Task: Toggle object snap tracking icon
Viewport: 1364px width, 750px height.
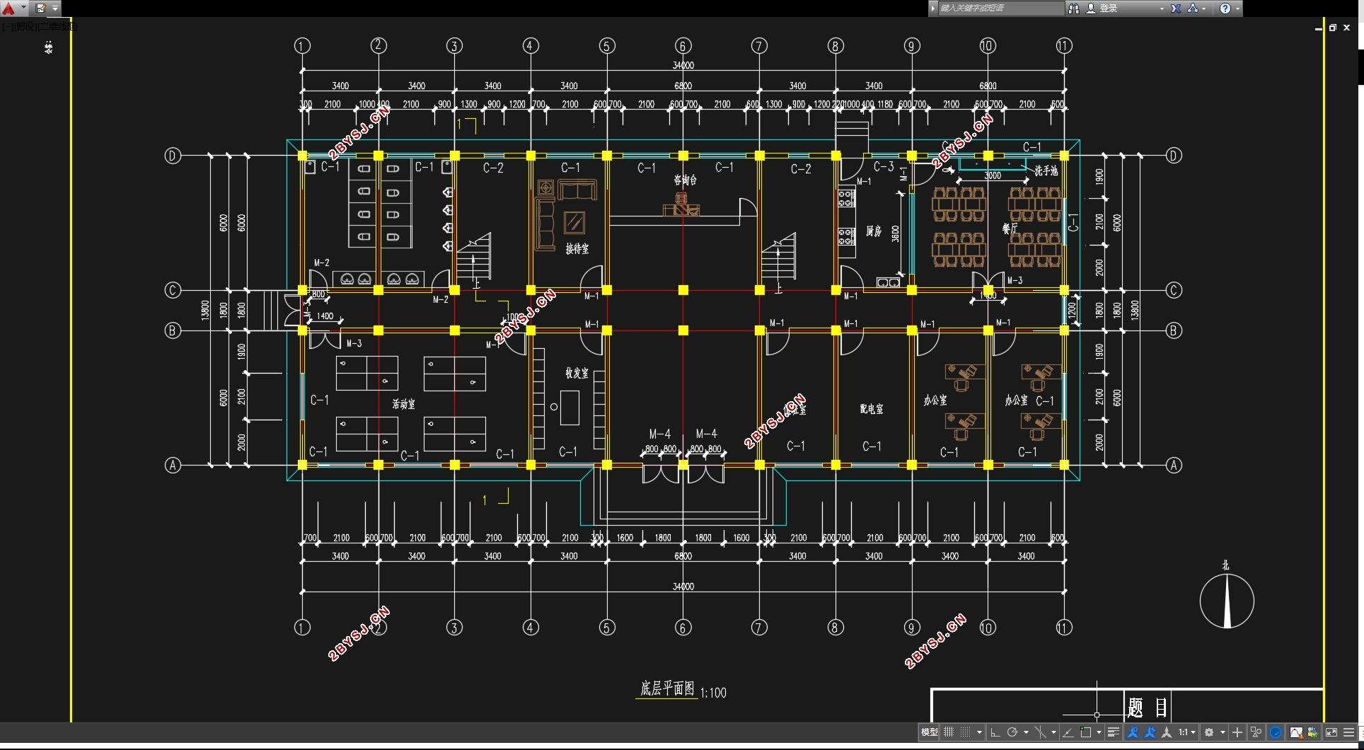Action: (x=1068, y=732)
